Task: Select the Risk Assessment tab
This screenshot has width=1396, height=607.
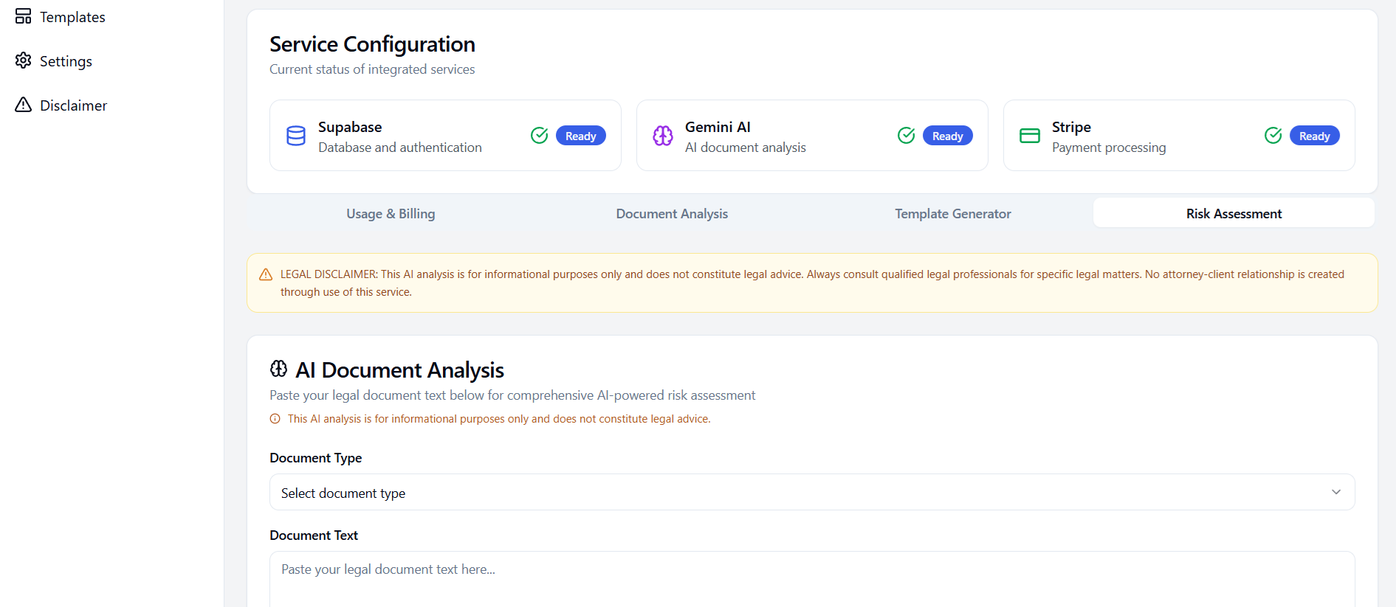Action: 1234,214
